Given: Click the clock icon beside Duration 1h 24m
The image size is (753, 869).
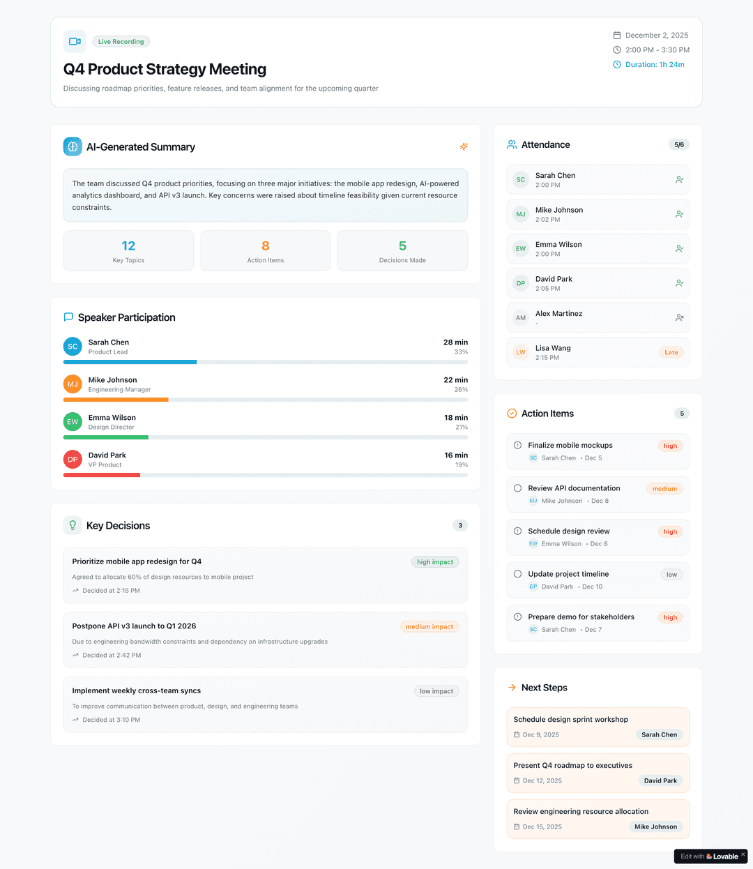Looking at the screenshot, I should click(x=616, y=64).
